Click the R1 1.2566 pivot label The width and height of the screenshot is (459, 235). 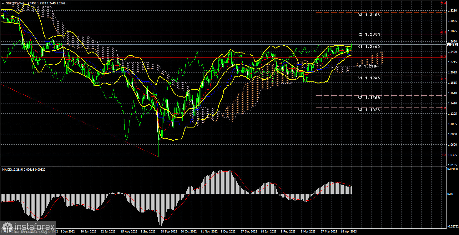[369, 47]
